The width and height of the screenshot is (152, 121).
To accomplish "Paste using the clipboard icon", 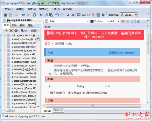I will 51,15.
